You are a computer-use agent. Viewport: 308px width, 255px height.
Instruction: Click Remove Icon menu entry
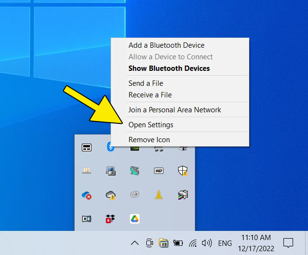pos(180,140)
